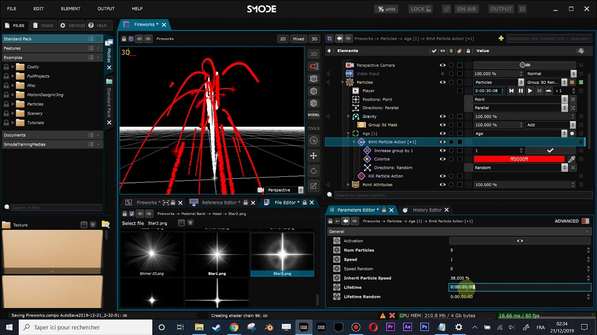
Task: Toggle the Activation parameter eye
Action: [520, 241]
